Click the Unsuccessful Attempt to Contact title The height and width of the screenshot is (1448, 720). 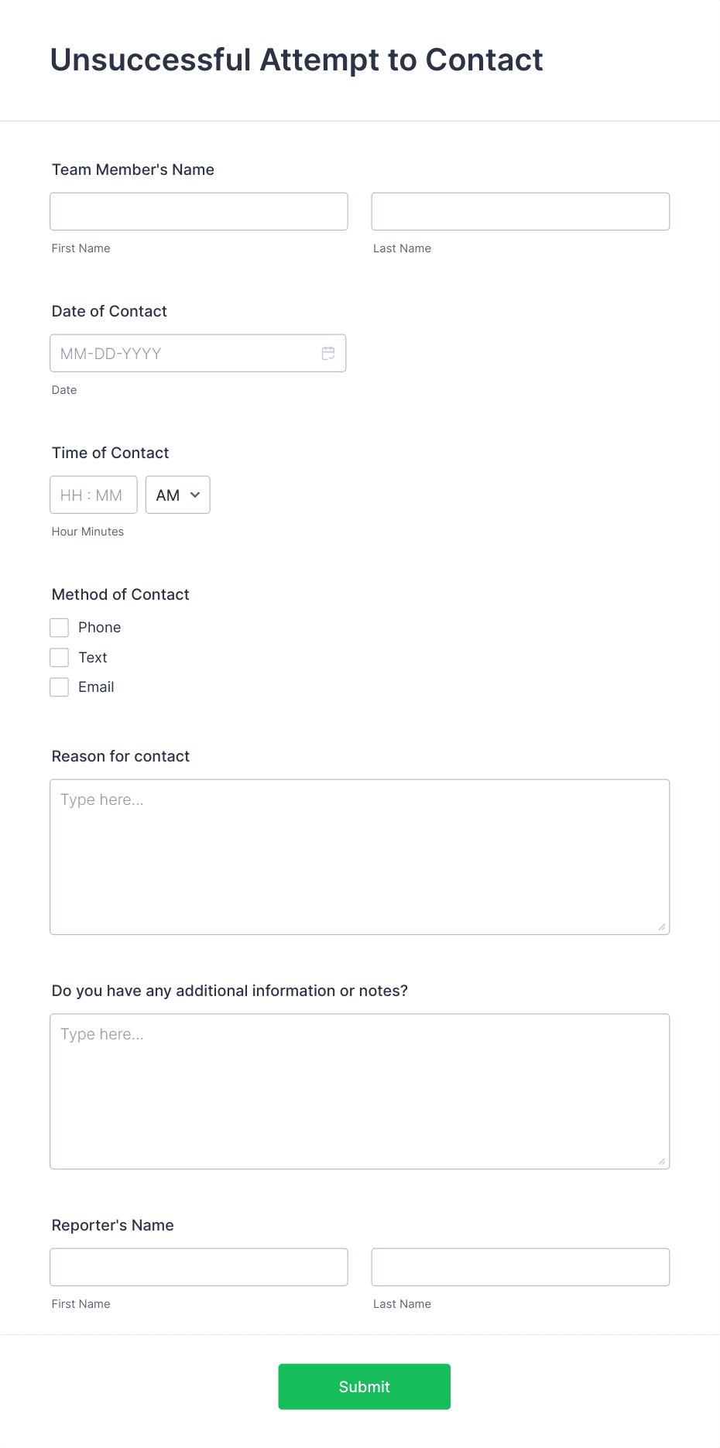tap(297, 59)
